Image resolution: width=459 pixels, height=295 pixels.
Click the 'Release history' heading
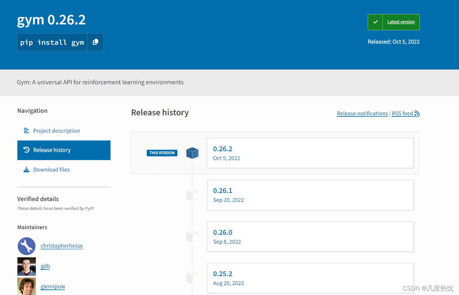click(160, 112)
